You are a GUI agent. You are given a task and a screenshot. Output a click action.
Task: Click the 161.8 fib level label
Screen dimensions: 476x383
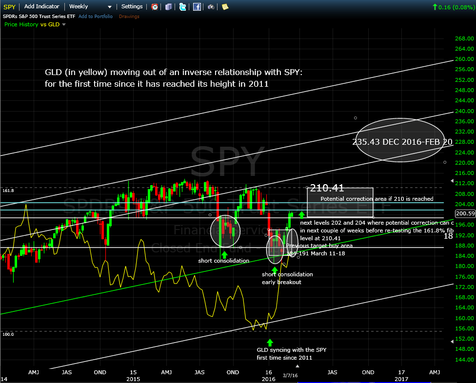tap(8, 191)
